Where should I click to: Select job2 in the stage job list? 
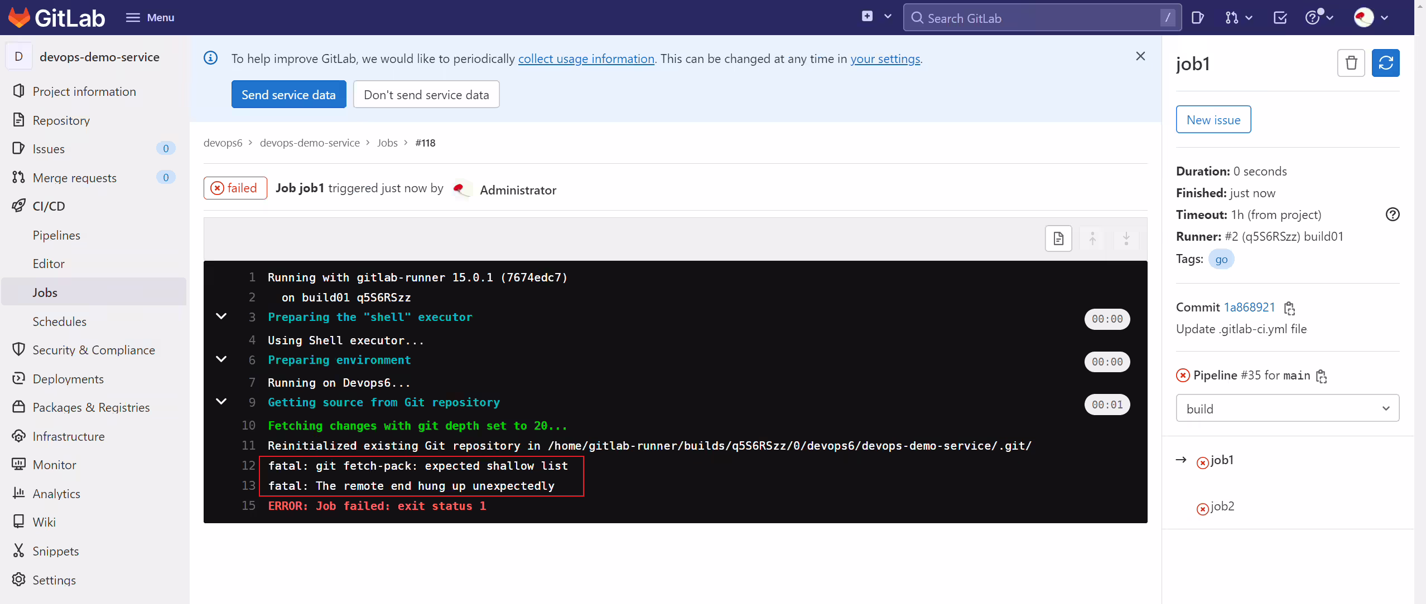point(1222,506)
